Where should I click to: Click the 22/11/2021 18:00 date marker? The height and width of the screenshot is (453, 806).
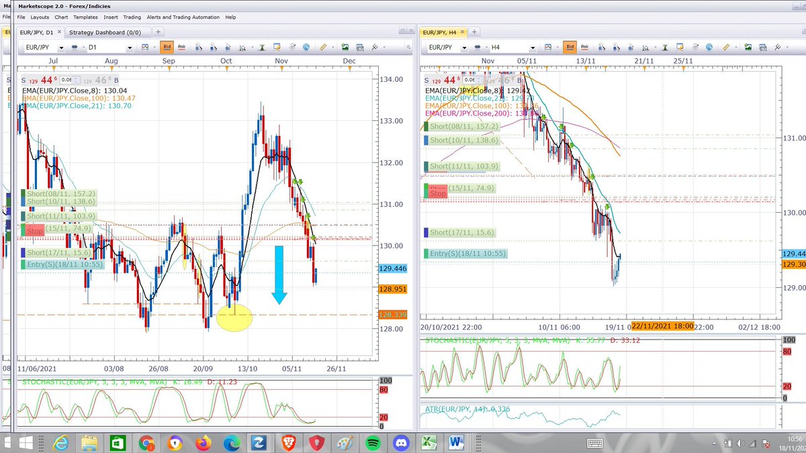[662, 326]
